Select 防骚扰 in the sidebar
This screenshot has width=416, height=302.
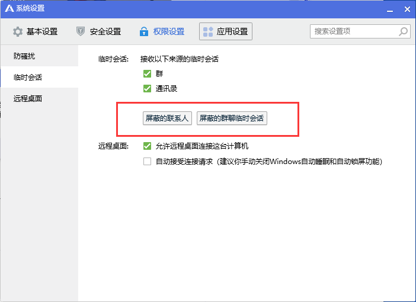pos(39,56)
